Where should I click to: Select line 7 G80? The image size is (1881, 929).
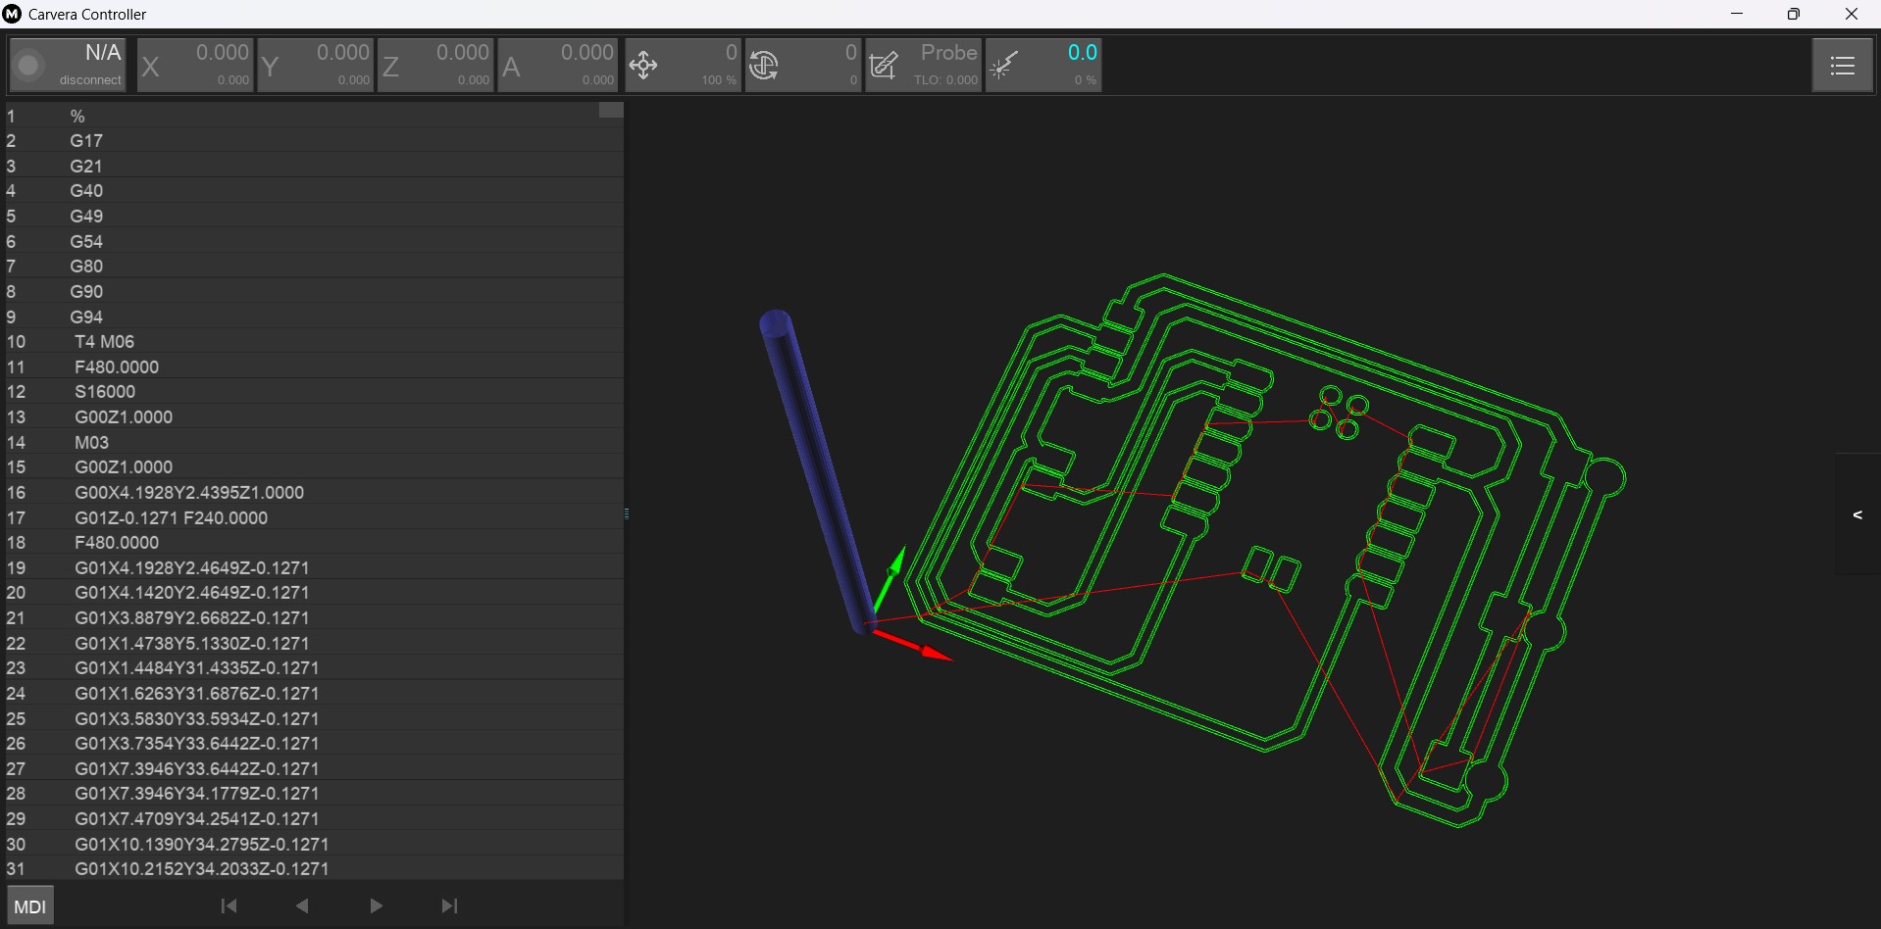tap(314, 266)
